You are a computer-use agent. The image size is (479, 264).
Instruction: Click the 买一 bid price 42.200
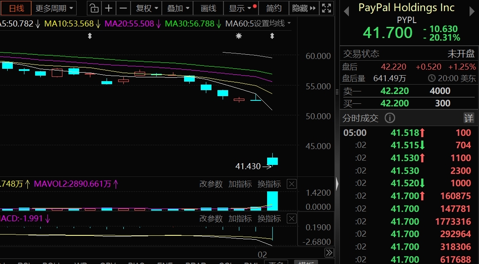pos(394,103)
